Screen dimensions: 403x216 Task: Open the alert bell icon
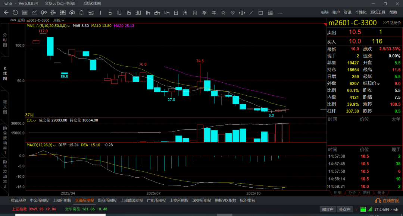coord(82,12)
